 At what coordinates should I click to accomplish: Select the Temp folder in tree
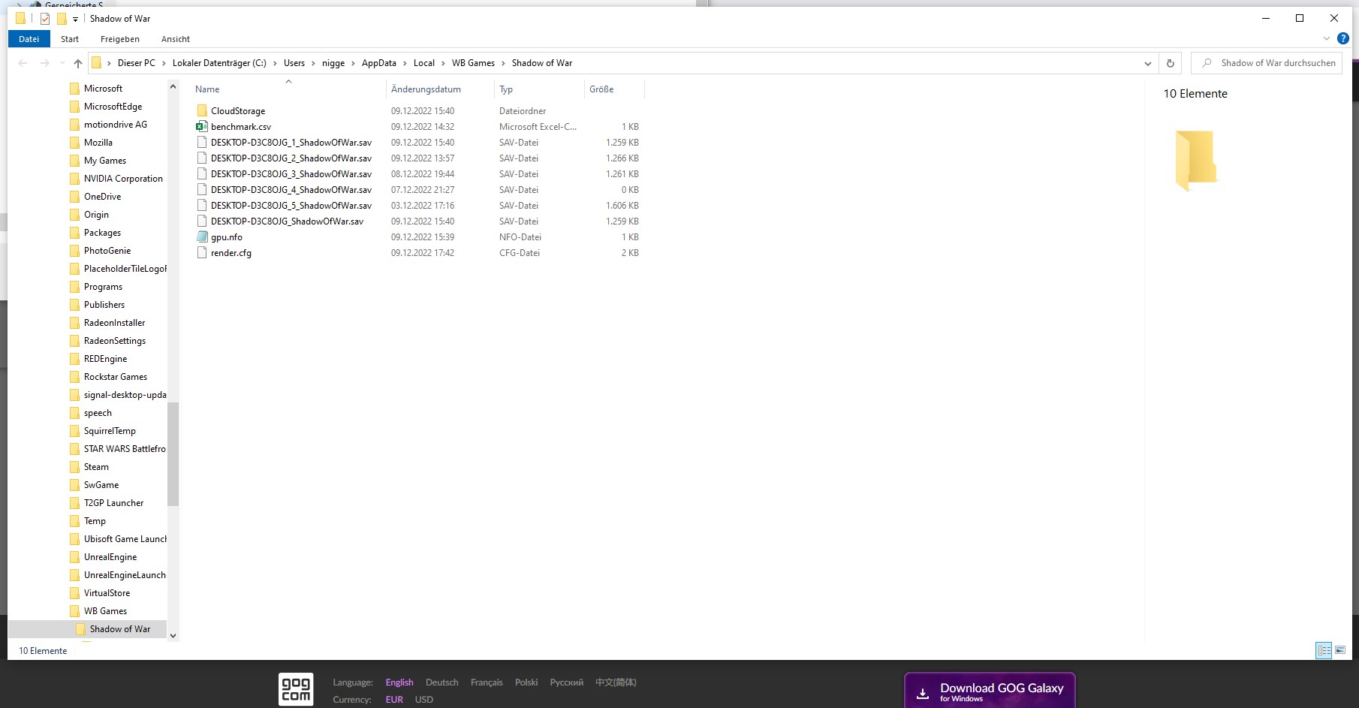[x=95, y=521]
